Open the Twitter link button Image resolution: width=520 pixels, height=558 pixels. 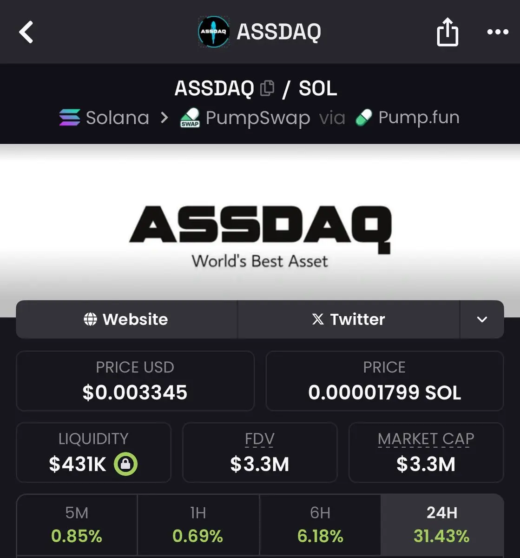coord(349,319)
